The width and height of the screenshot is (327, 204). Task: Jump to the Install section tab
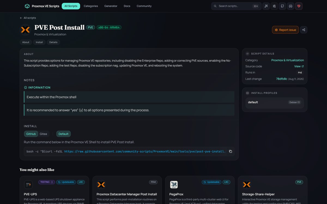(39, 42)
